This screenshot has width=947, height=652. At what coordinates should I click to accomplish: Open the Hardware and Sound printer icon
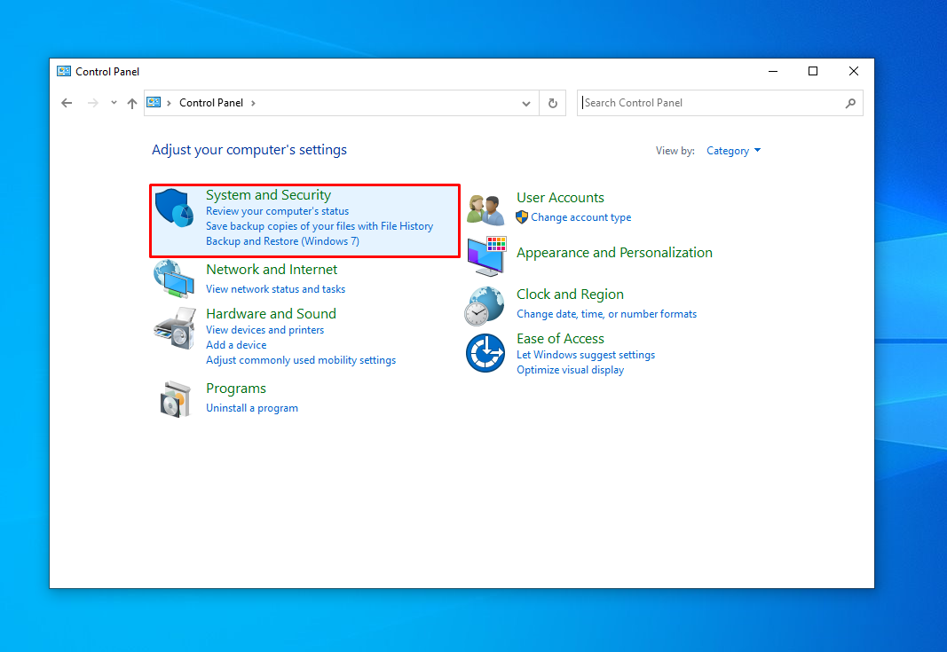click(x=175, y=328)
